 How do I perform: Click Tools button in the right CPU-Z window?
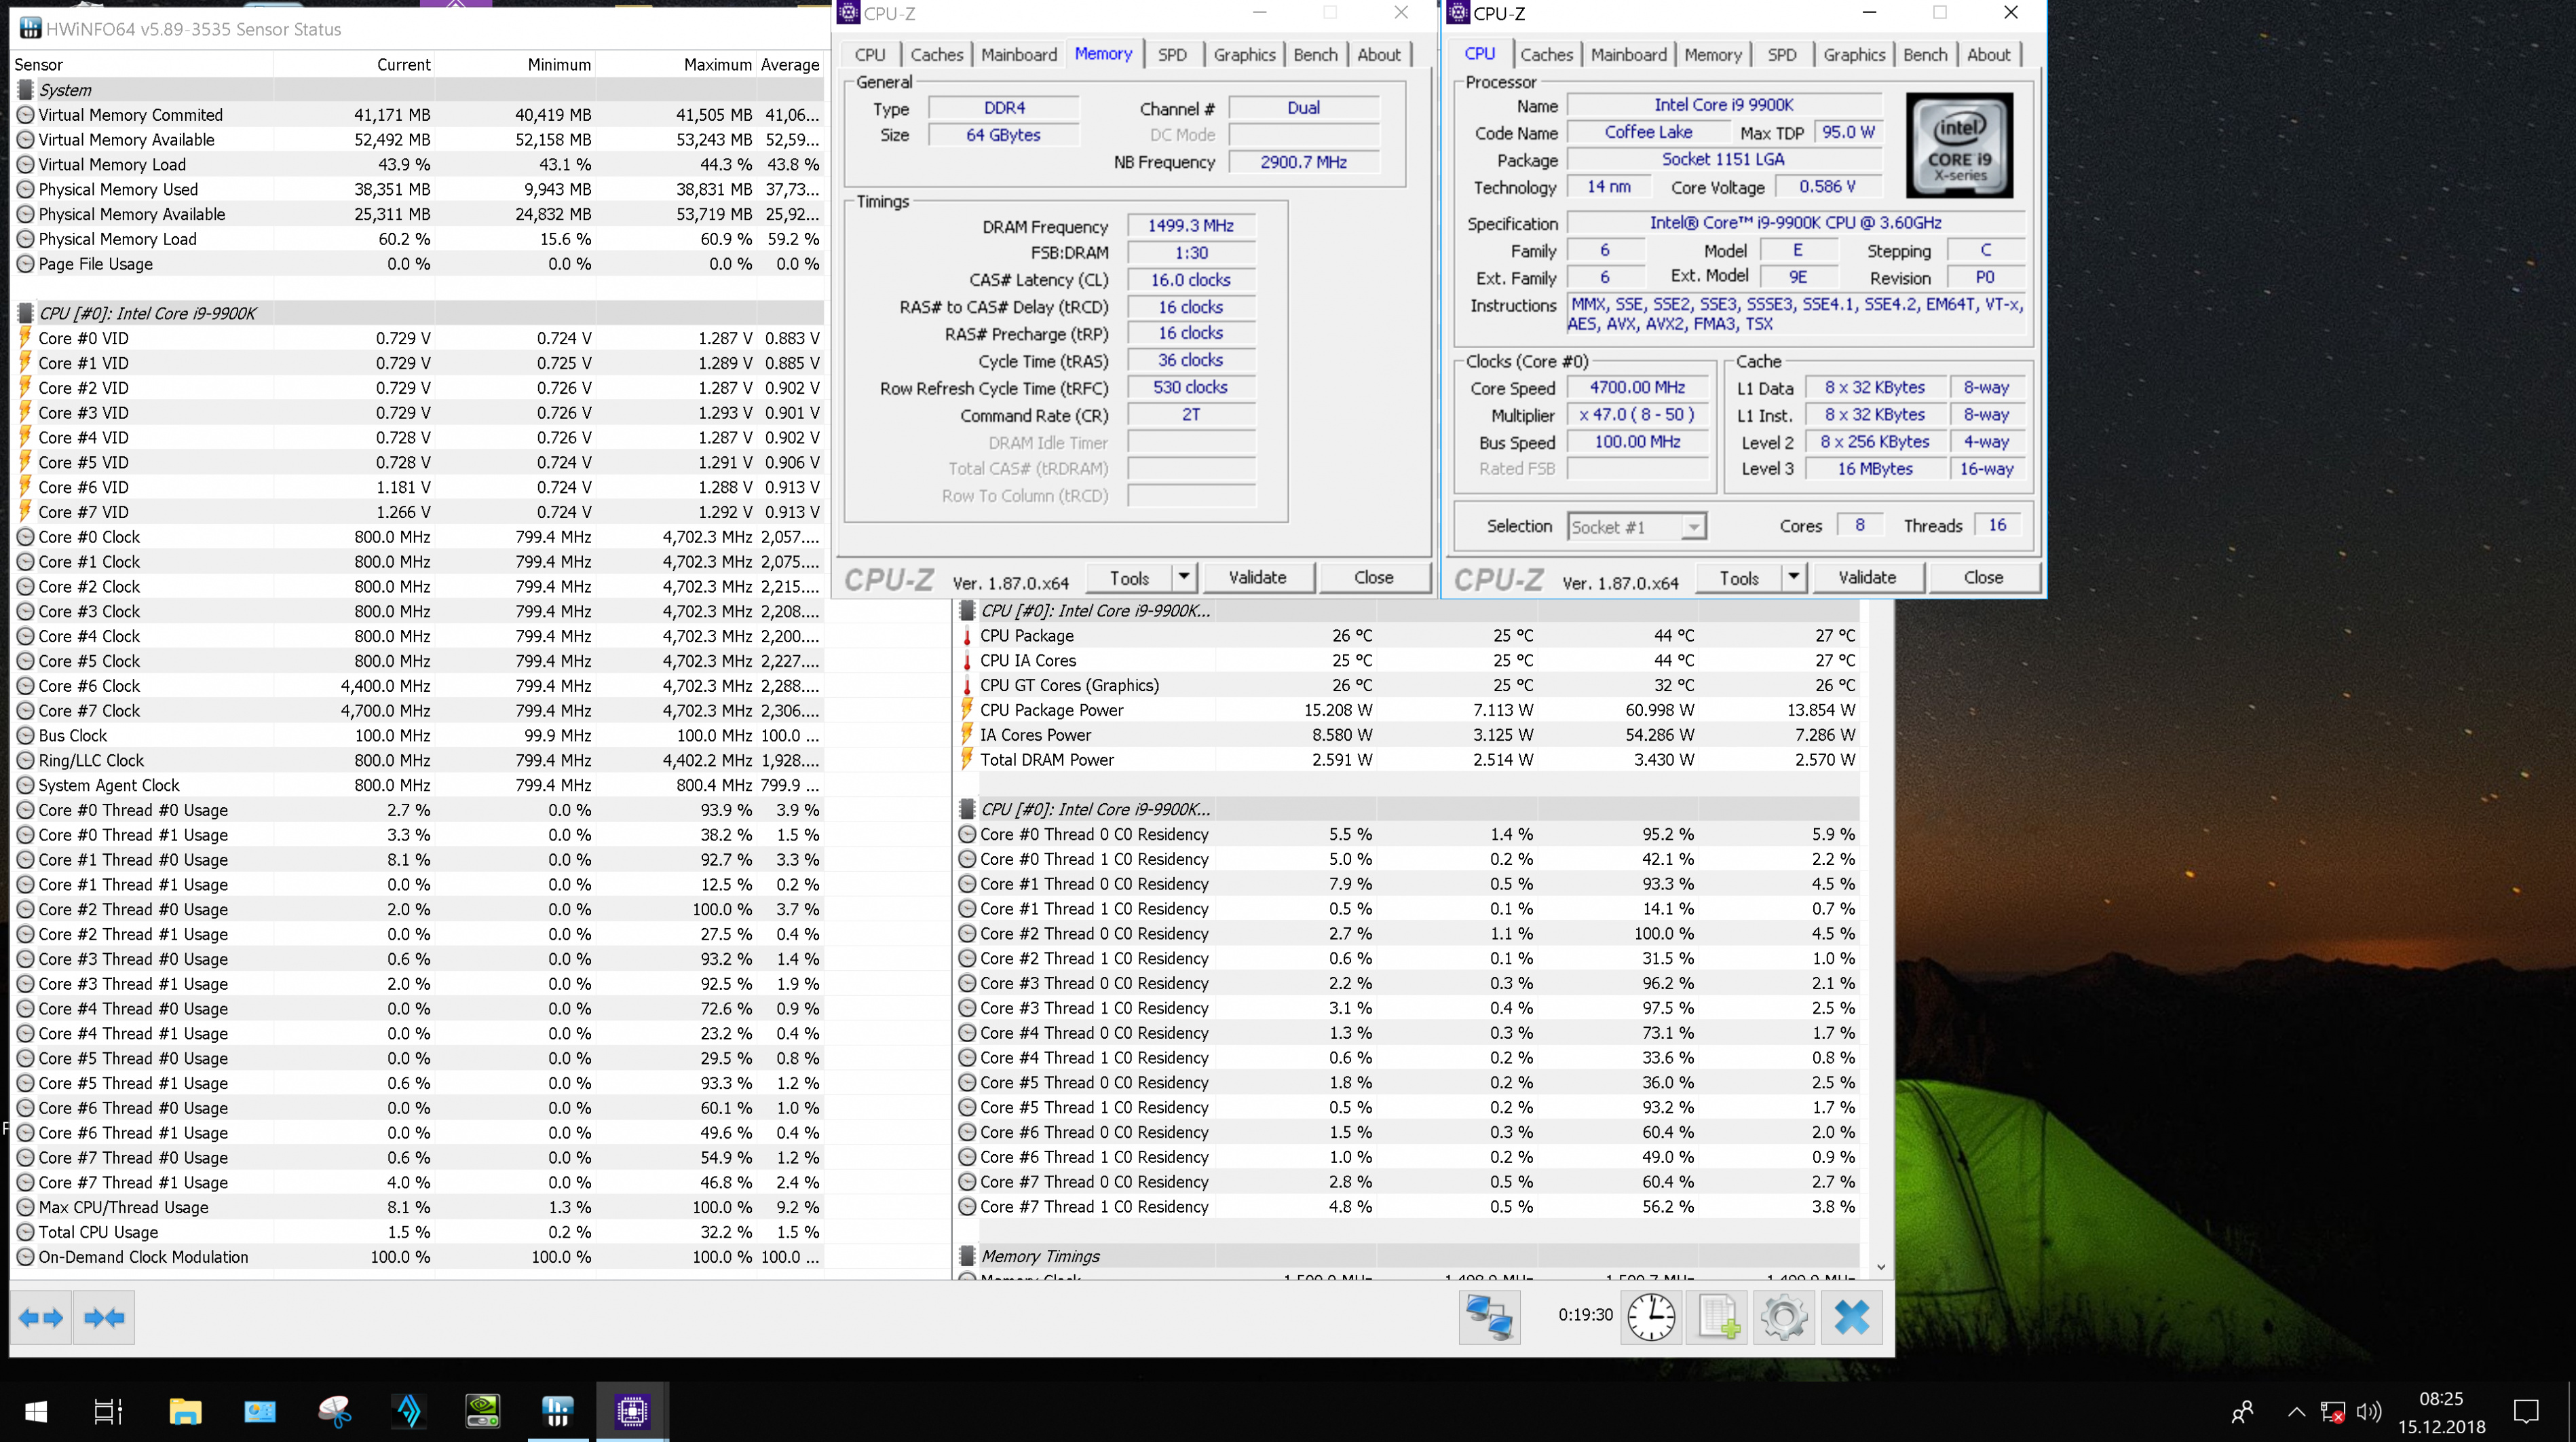pos(1739,577)
